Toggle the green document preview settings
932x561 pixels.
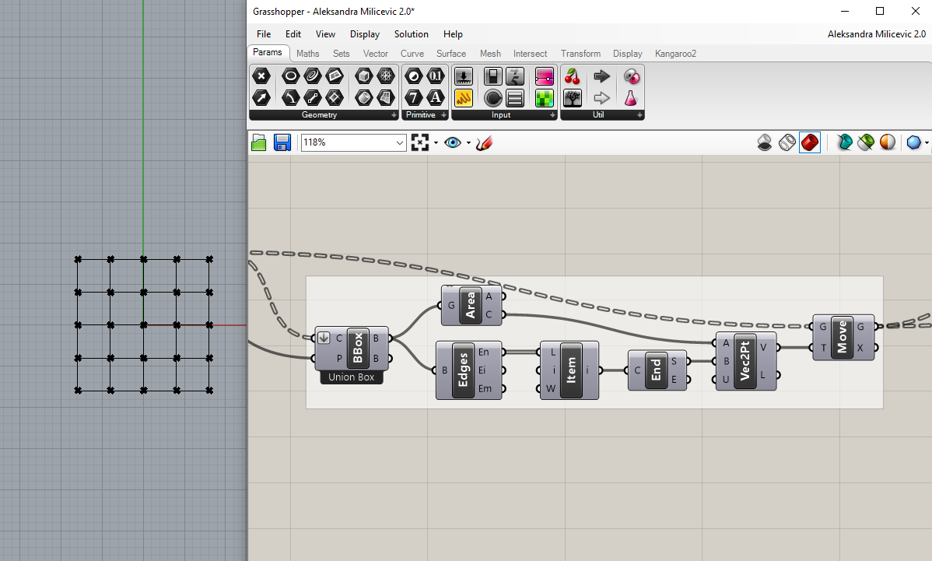pos(866,142)
